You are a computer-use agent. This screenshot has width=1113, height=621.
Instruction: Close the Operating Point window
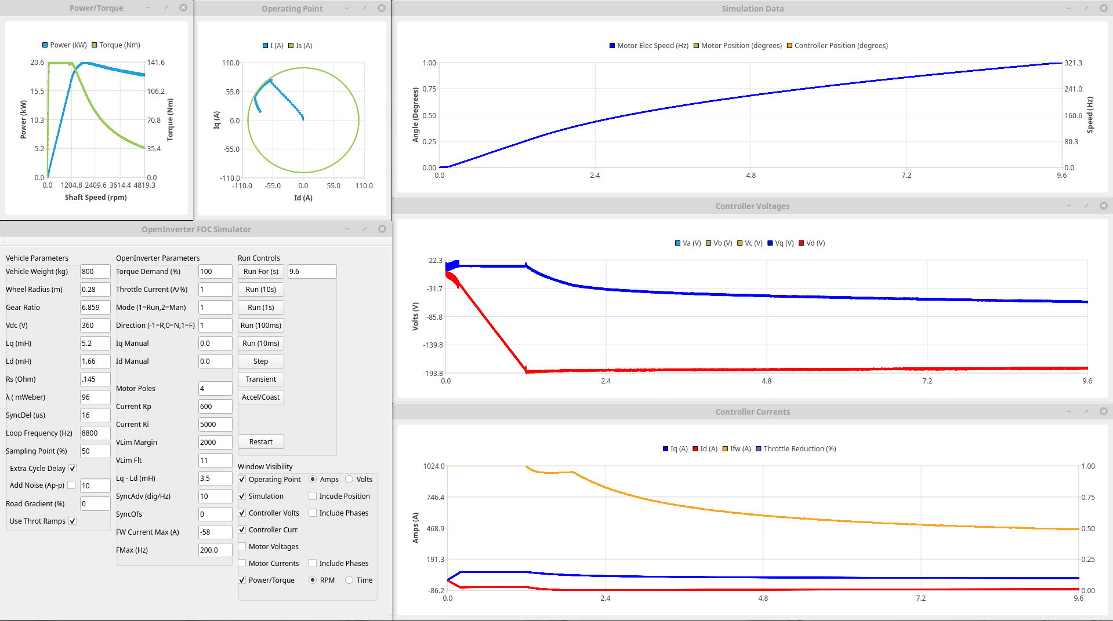(x=381, y=8)
